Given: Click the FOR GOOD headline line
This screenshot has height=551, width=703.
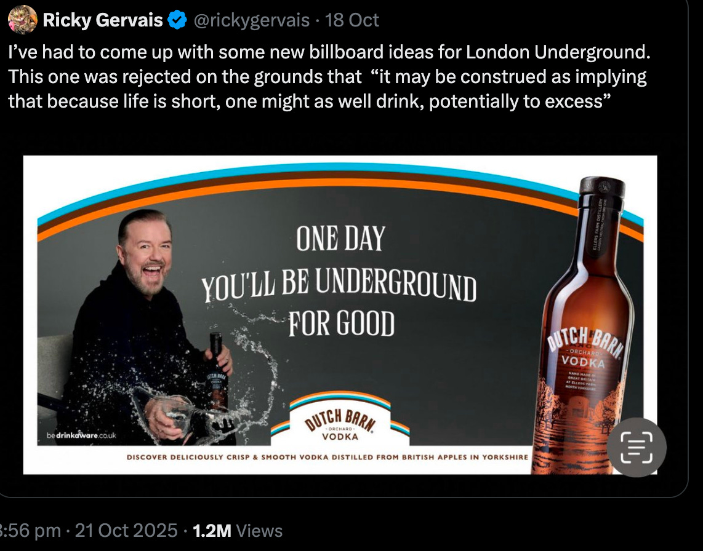Looking at the screenshot, I should tap(342, 323).
